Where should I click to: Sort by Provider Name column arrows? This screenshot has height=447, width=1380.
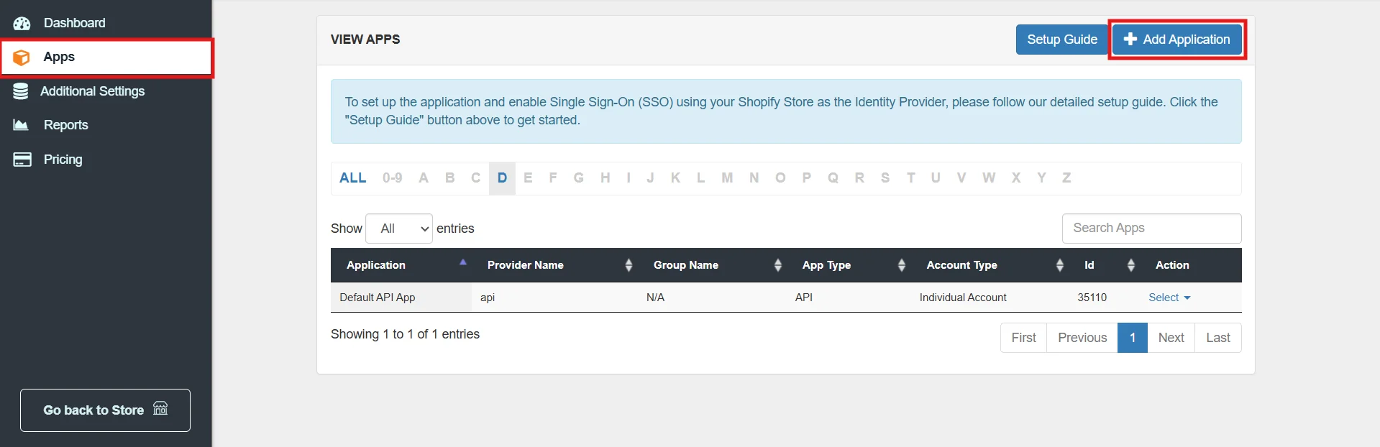tap(629, 265)
